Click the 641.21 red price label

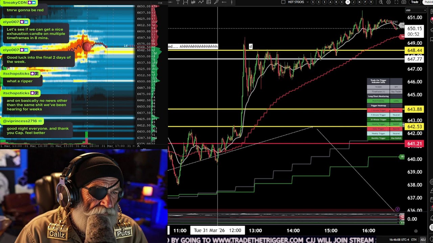pyautogui.click(x=414, y=144)
